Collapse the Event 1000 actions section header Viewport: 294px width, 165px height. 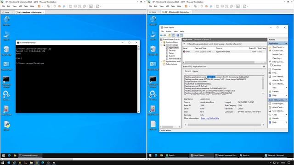[286, 100]
